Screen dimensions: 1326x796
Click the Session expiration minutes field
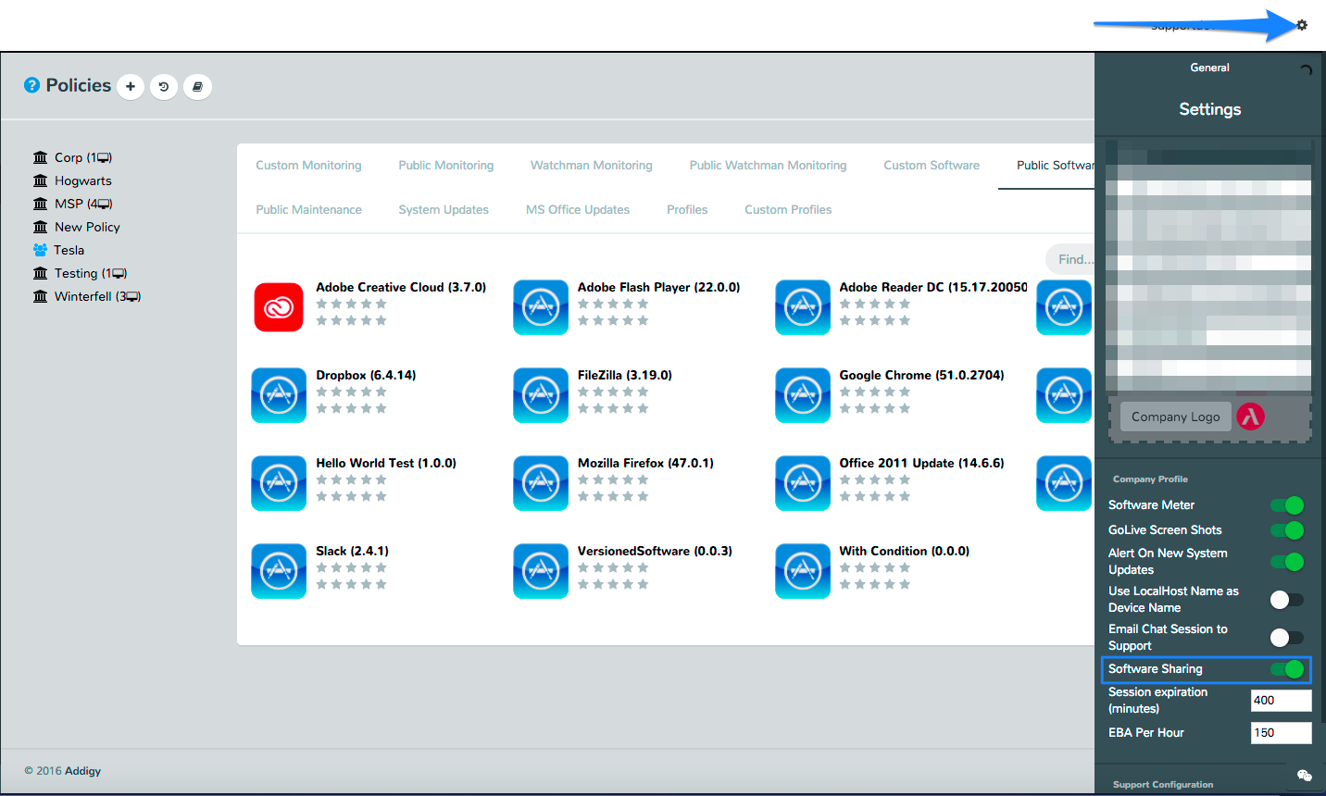point(1280,701)
